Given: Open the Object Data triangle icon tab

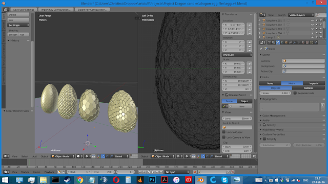Looking at the screenshot, I should [299, 42].
